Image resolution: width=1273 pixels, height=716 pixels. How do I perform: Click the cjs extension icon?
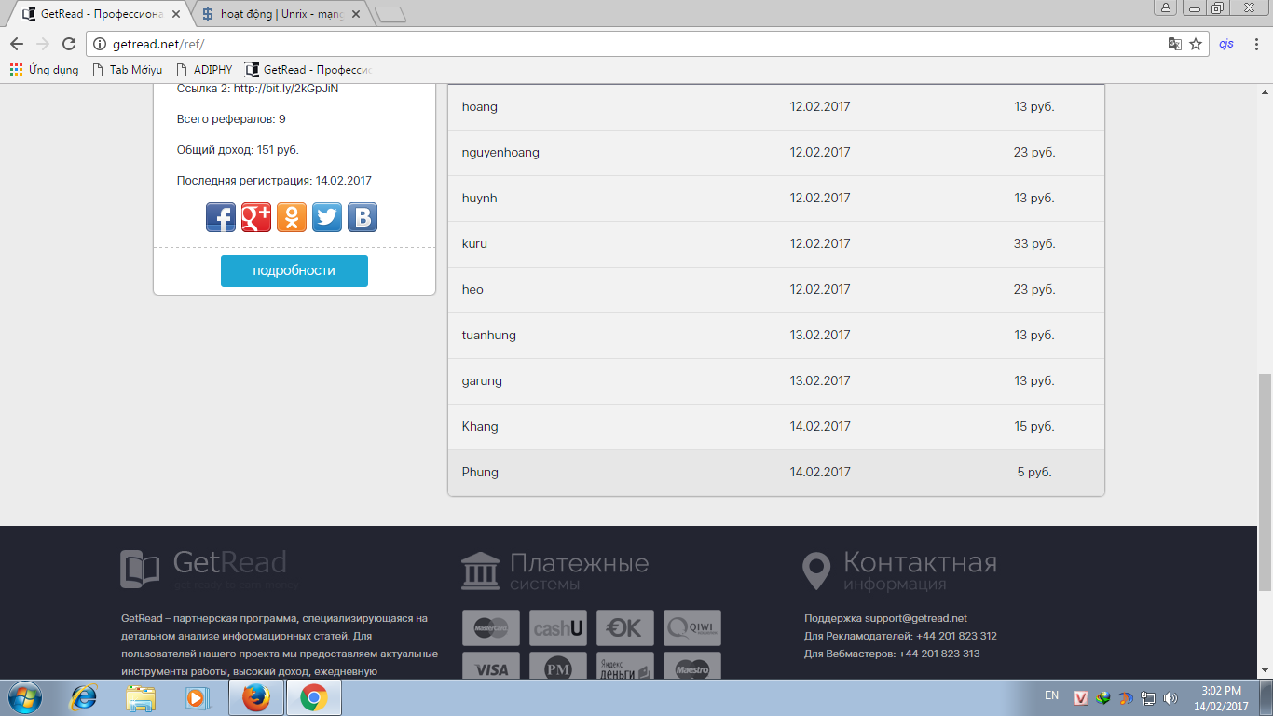[x=1226, y=44]
